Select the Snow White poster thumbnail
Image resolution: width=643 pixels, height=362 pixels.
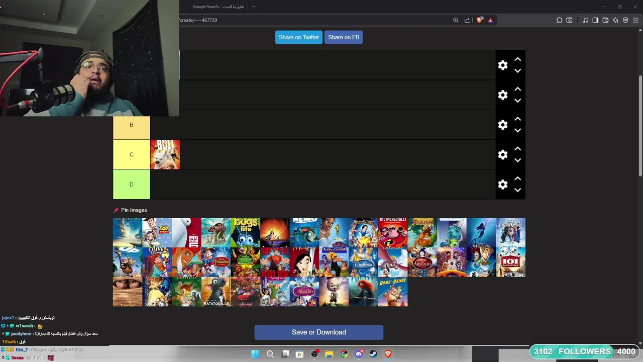click(x=363, y=232)
